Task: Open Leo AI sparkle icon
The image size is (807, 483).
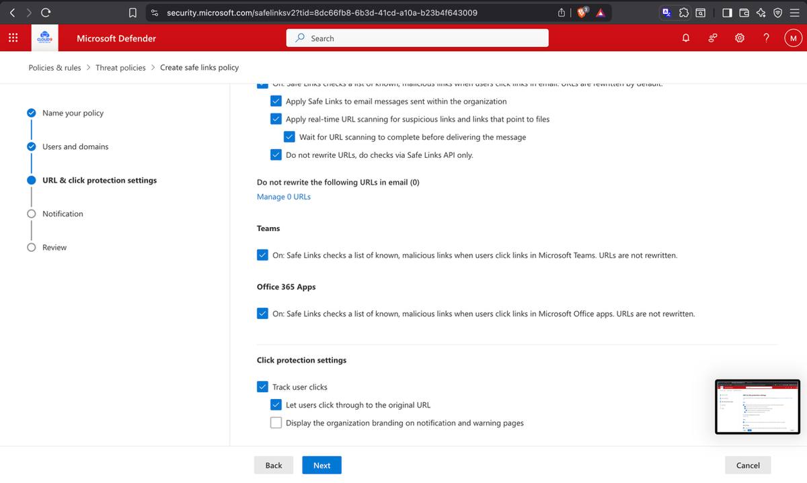Action: tap(761, 12)
